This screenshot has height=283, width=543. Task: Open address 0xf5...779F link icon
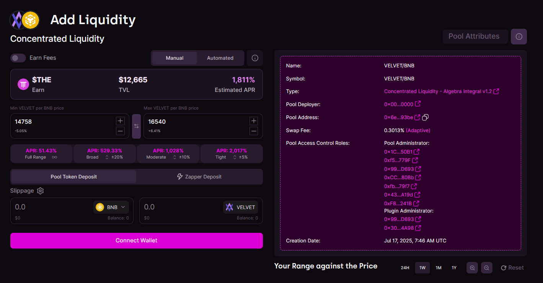415,160
